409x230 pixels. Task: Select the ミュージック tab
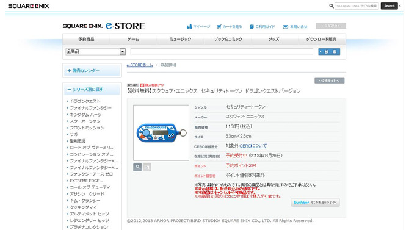click(x=181, y=39)
